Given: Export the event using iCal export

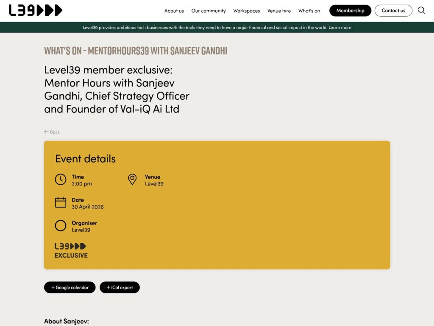Looking at the screenshot, I should click(x=120, y=287).
